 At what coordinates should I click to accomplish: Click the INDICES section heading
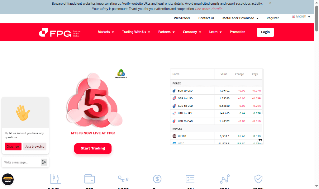[x=177, y=129]
